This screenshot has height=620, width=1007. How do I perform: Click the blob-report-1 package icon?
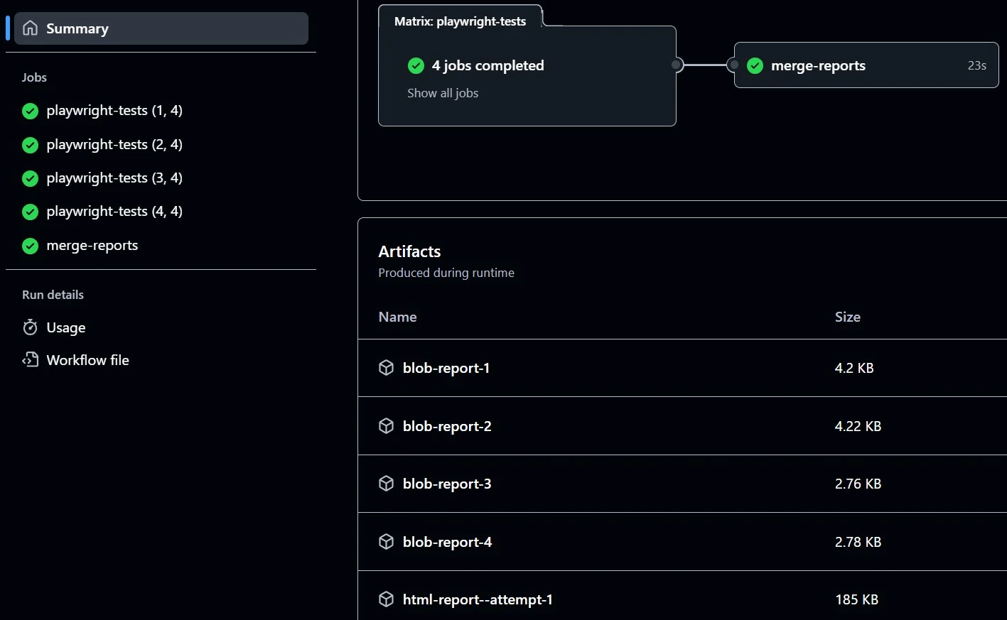pos(386,368)
